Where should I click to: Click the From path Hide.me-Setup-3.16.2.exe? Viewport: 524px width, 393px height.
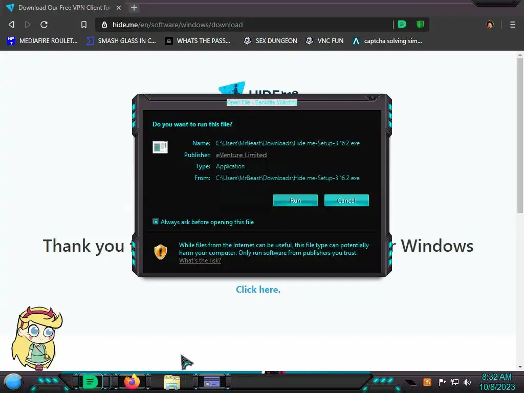(x=288, y=178)
